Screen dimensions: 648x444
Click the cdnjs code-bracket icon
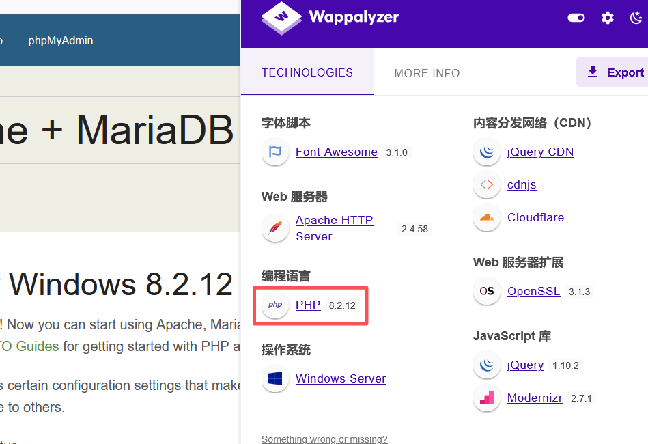pyautogui.click(x=487, y=184)
